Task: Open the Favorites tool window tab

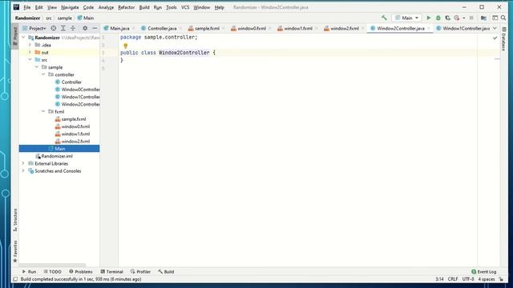Action: click(x=15, y=251)
